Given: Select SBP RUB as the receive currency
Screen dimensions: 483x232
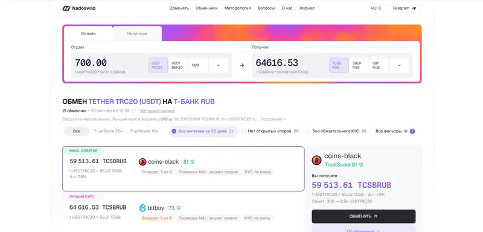Looking at the screenshot, I should 379,65.
